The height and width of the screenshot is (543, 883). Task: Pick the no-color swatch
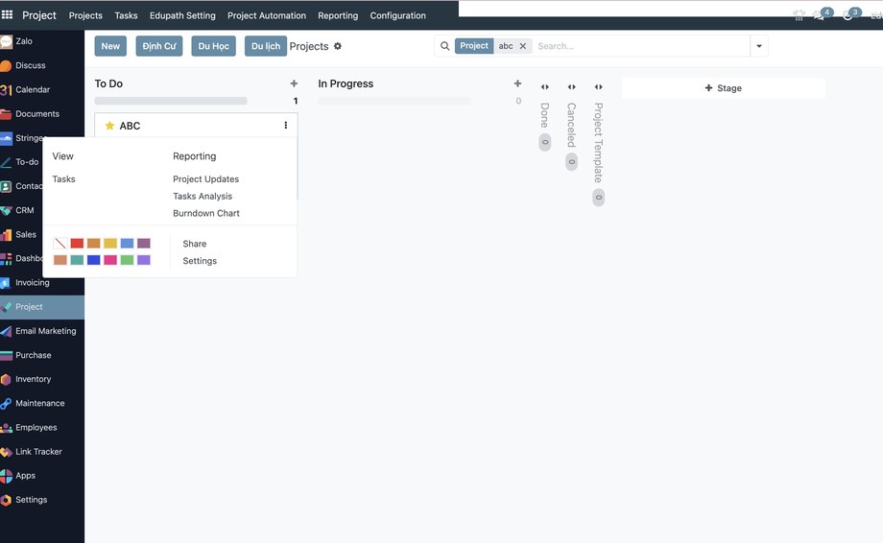[60, 243]
